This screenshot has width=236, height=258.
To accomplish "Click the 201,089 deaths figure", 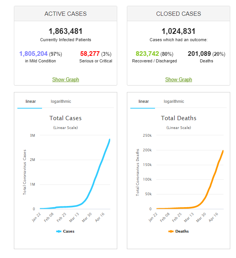I will (199, 54).
